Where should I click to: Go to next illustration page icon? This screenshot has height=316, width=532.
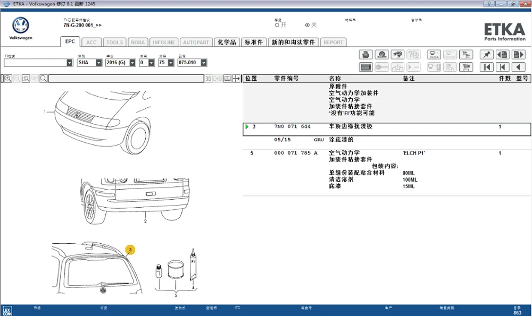[518, 55]
